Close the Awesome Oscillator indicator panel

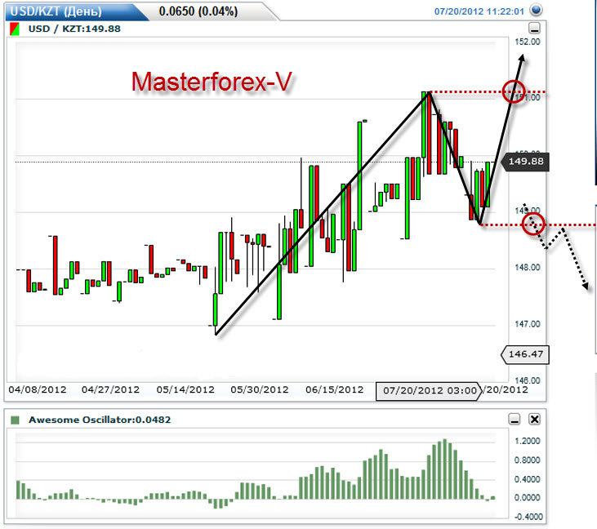coord(535,419)
